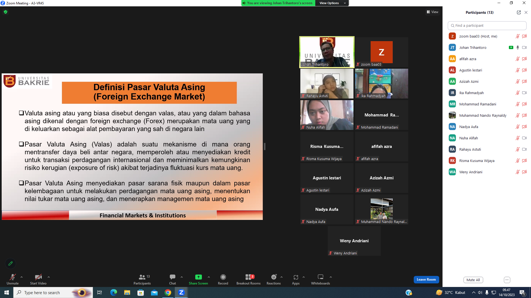Start recording with the Record button
This screenshot has width=531, height=298.
pyautogui.click(x=223, y=279)
